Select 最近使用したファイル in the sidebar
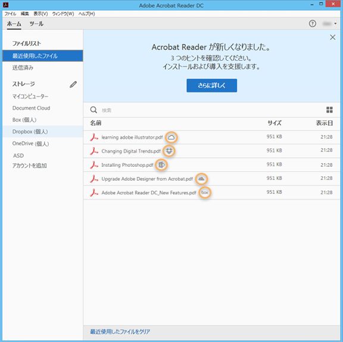This screenshot has width=343, height=342. click(43, 56)
